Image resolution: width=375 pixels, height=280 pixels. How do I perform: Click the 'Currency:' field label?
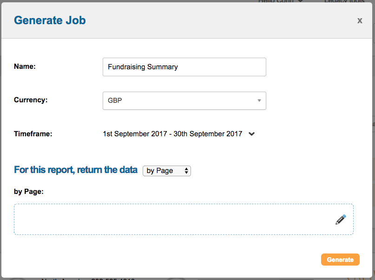(31, 100)
